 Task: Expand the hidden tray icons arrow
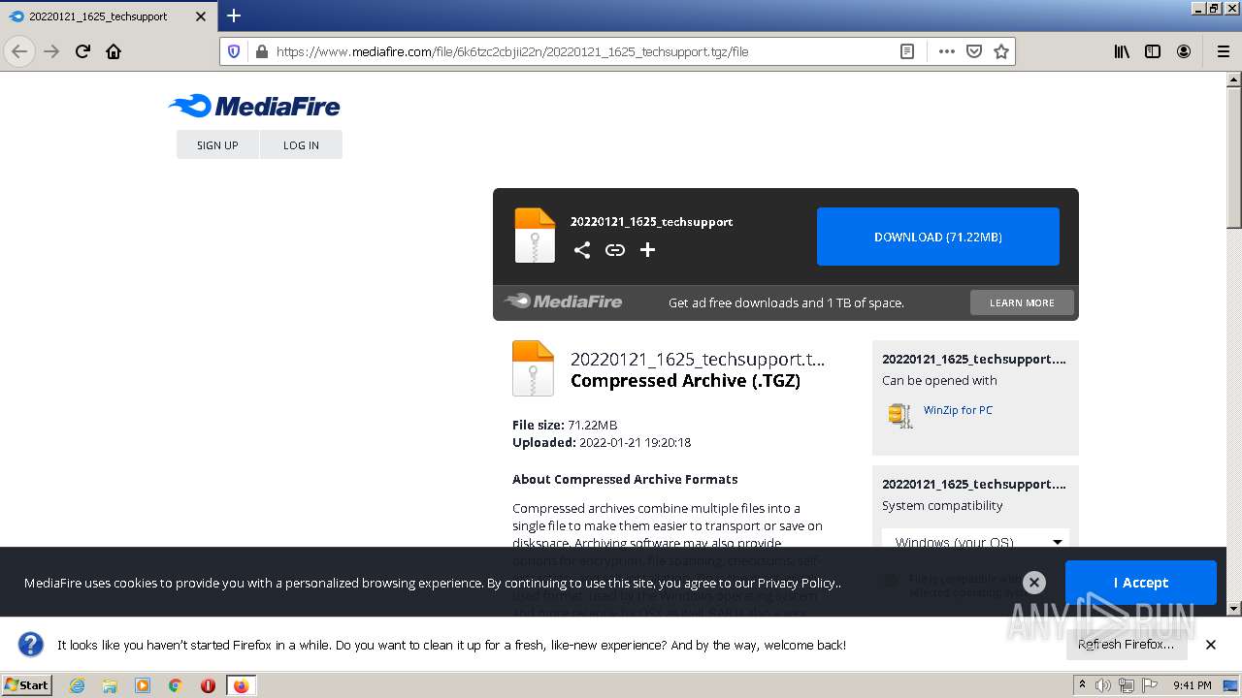pyautogui.click(x=1085, y=685)
